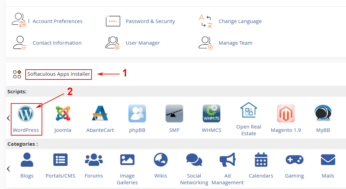Click the Wikis category label
Viewport: 346px width, 189px height.
[160, 176]
